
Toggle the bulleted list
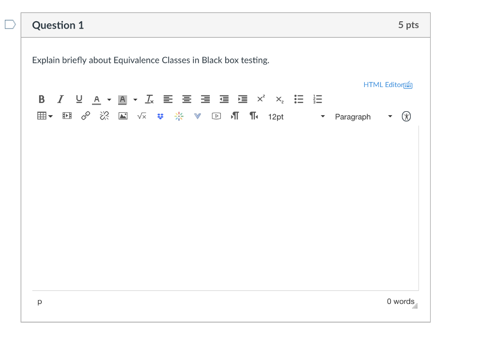pos(298,99)
